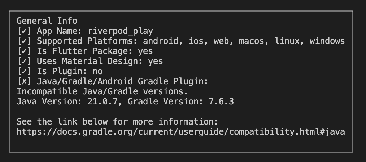
Task: Click the Java/Gradle/Android Gradle Plugin label
Action: point(122,81)
